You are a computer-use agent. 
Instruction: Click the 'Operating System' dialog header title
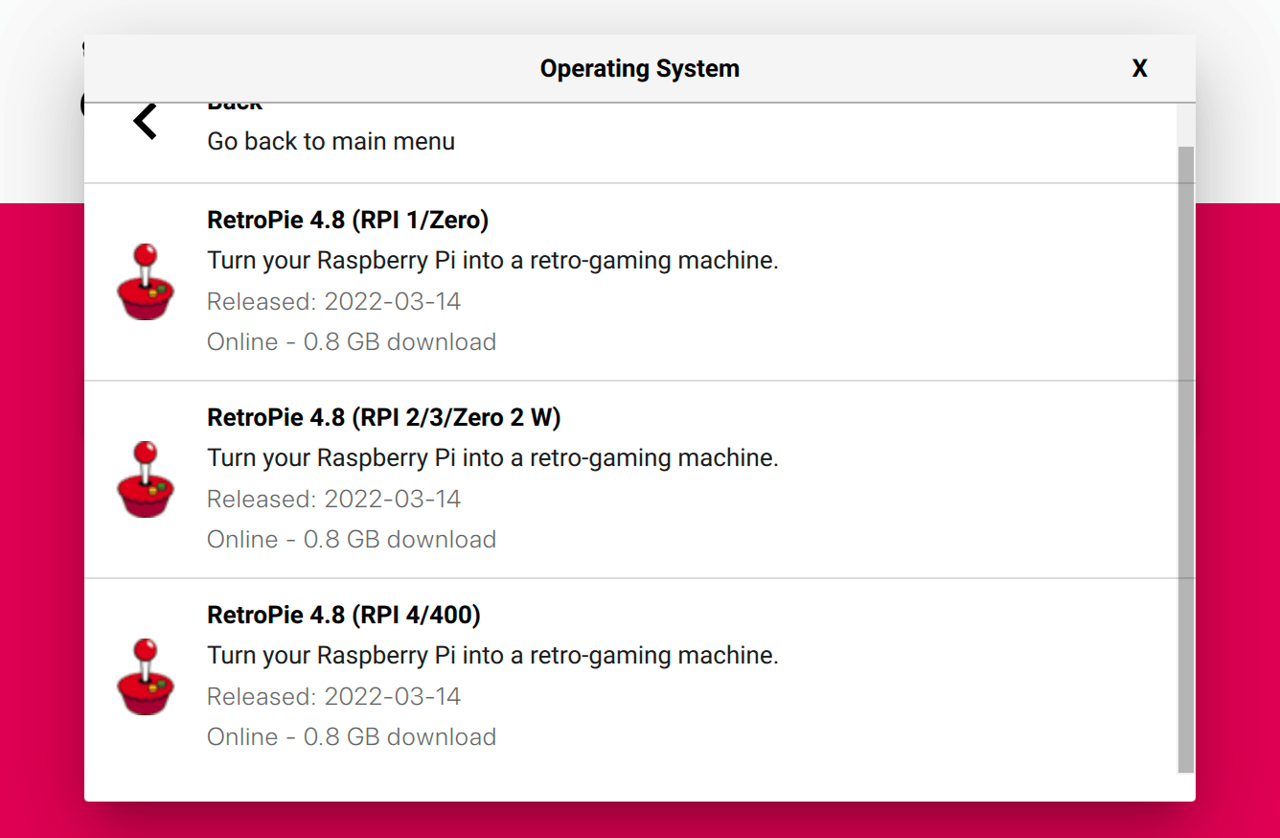(639, 68)
